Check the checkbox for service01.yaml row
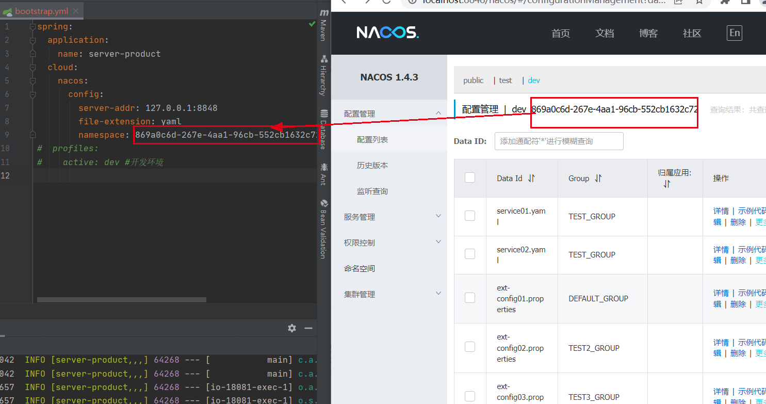Viewport: 766px width, 404px height. [x=470, y=216]
